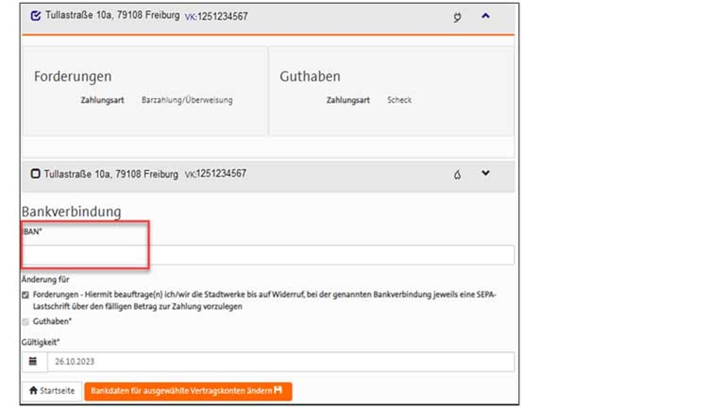Click the Startseite button
This screenshot has width=725, height=408.
click(x=52, y=391)
